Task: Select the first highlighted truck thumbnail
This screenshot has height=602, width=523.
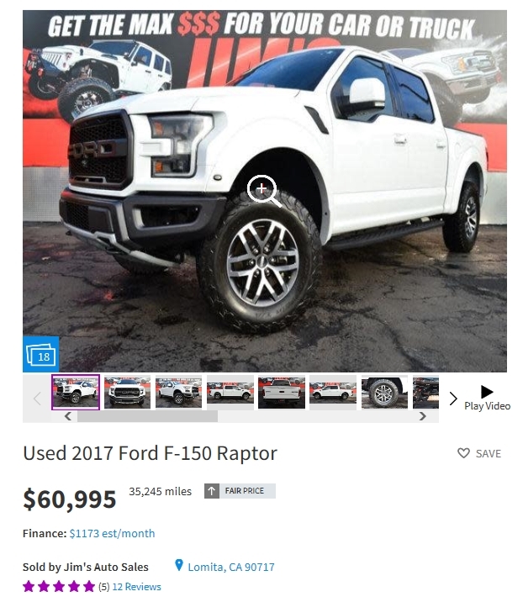Action: tap(76, 393)
